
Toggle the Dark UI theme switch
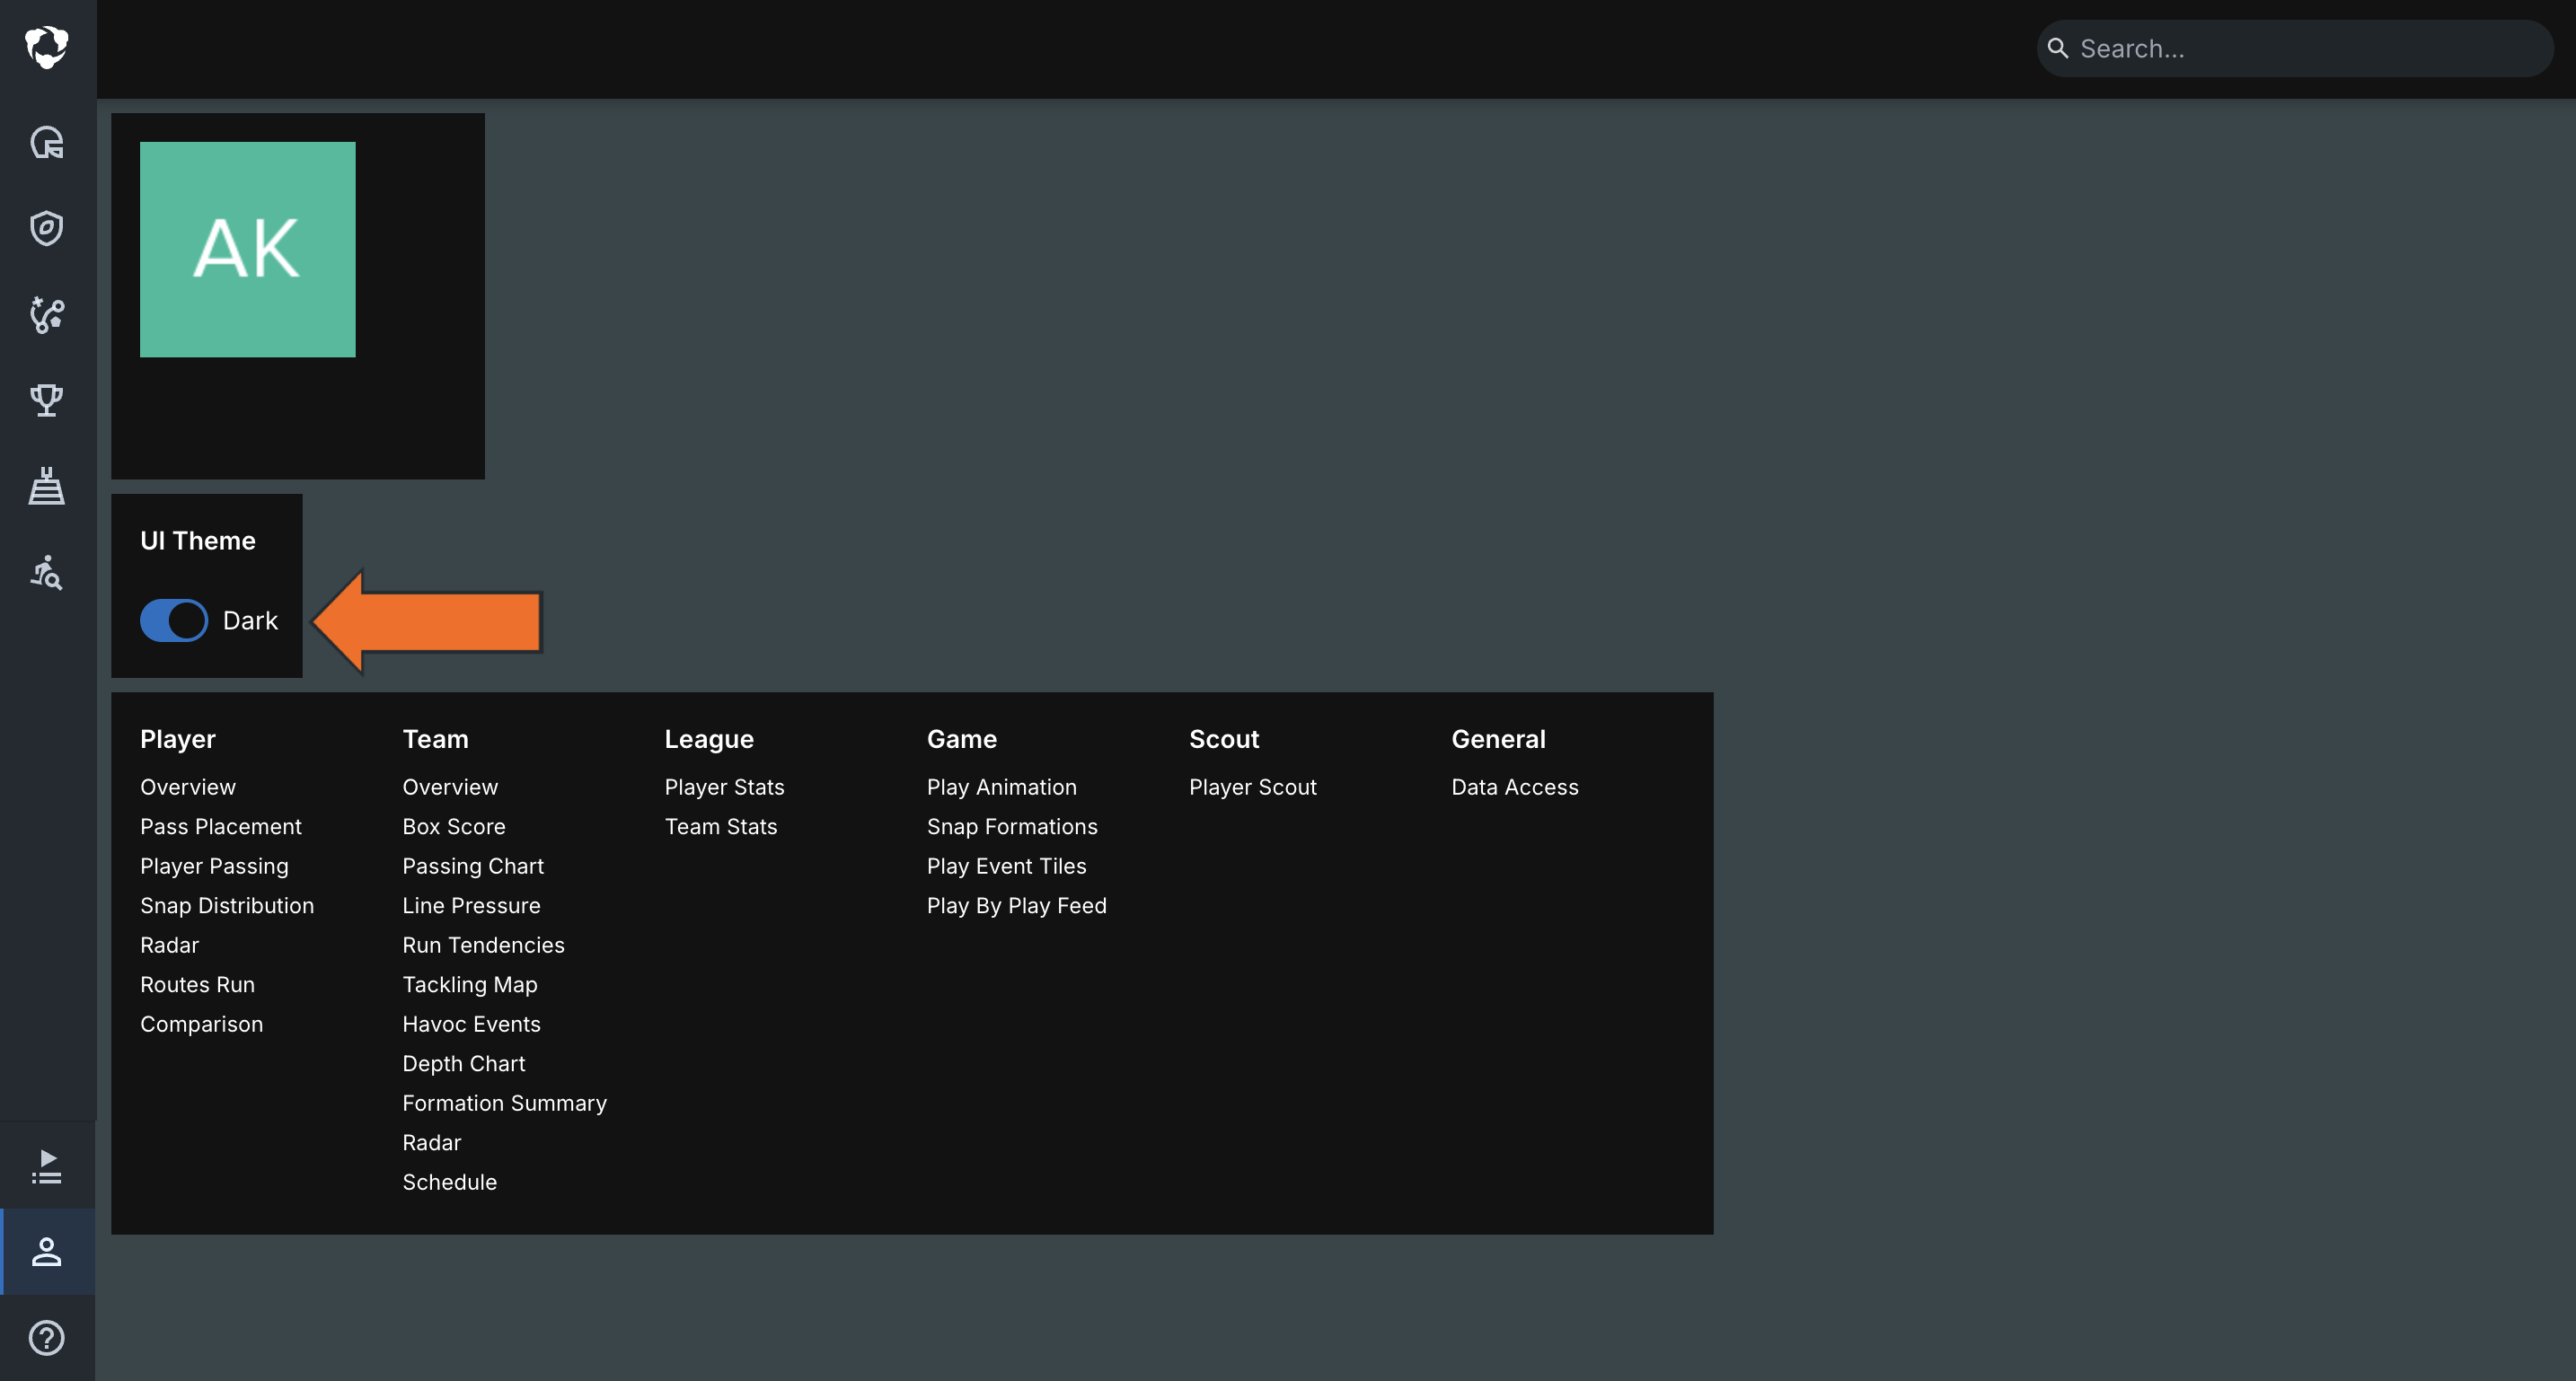click(174, 621)
